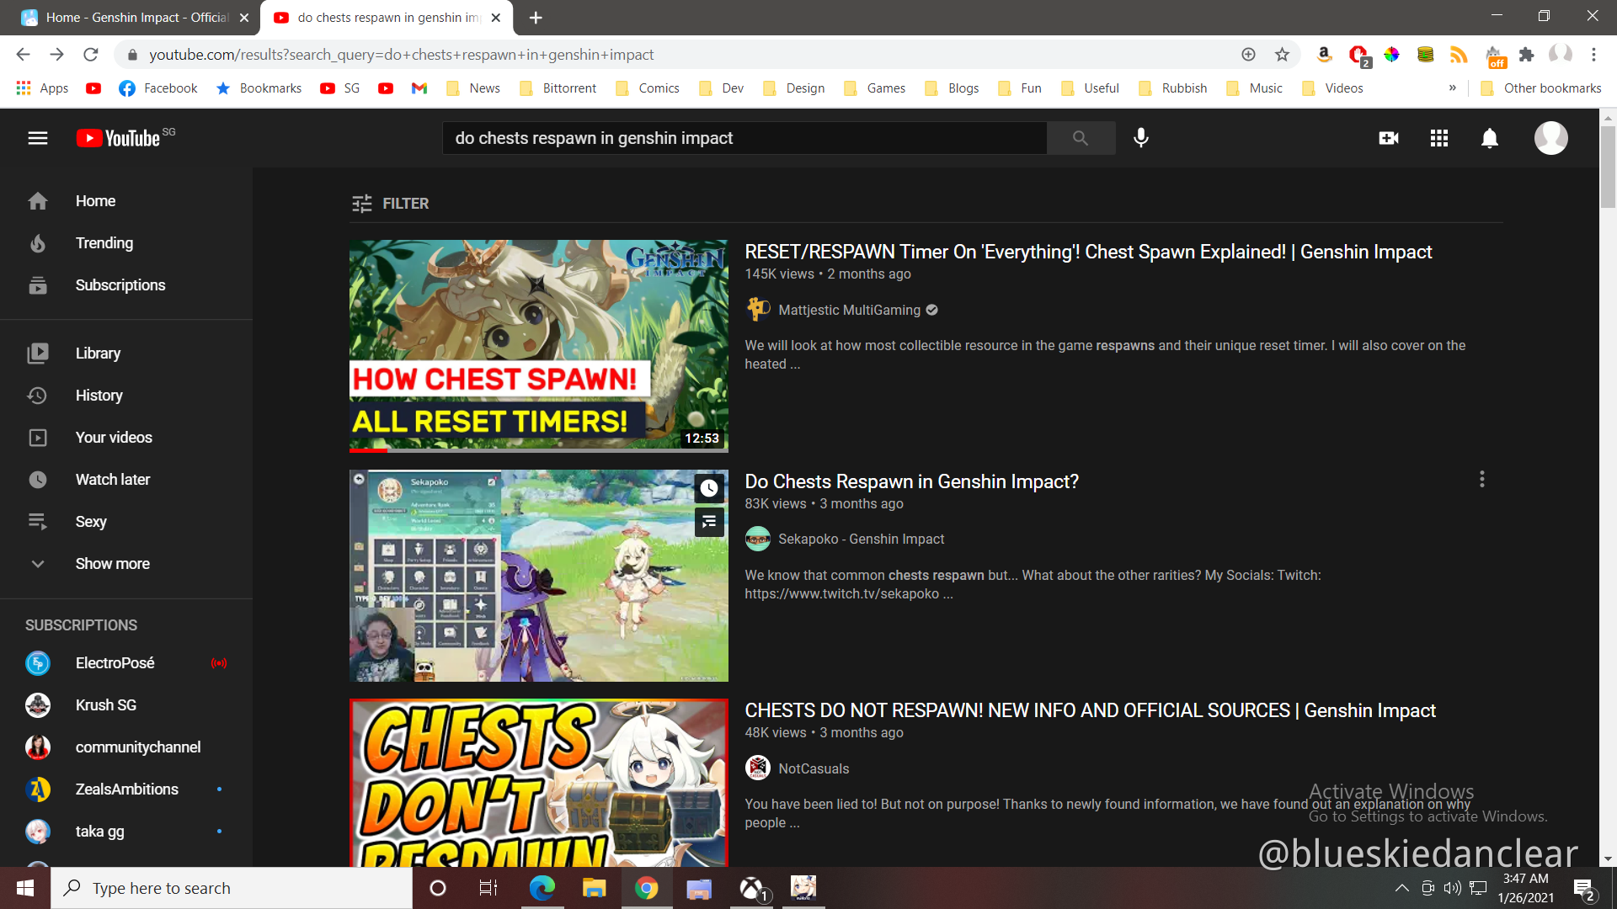Open the YouTube apps grid
The width and height of the screenshot is (1617, 909).
(1438, 138)
